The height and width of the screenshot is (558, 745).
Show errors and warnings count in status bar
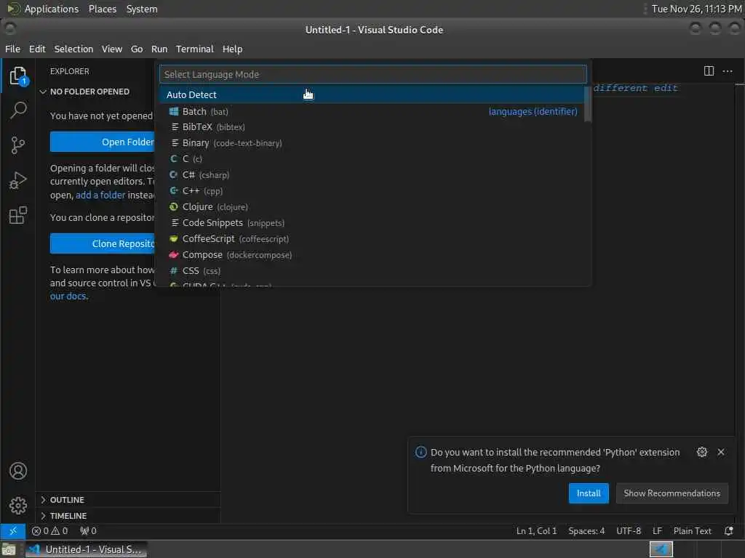click(49, 531)
